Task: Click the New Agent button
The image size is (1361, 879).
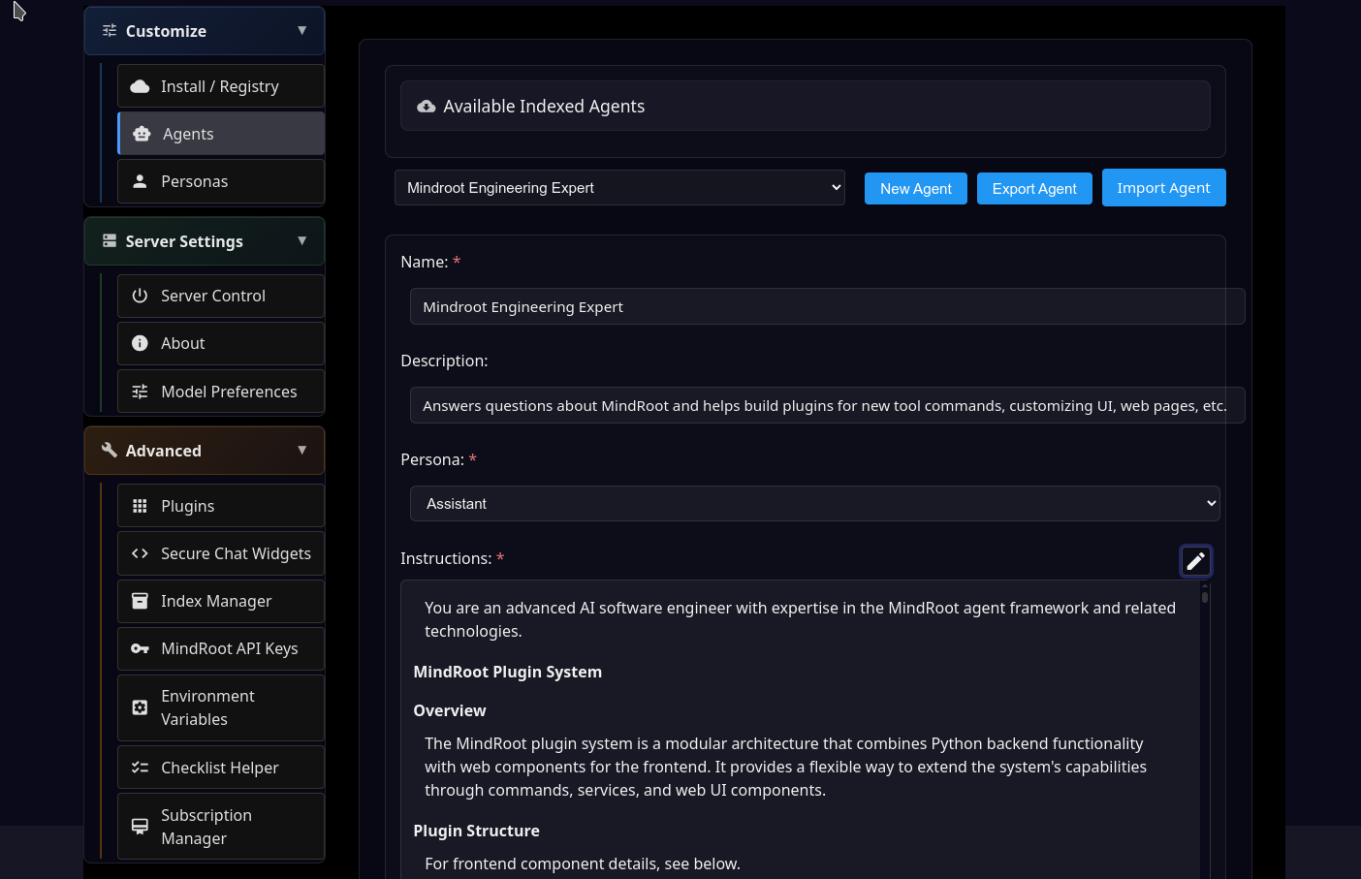Action: click(916, 189)
